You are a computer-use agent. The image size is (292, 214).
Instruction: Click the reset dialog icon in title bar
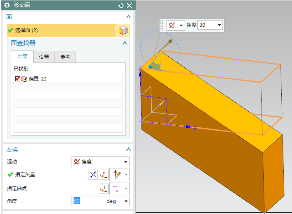point(121,5)
